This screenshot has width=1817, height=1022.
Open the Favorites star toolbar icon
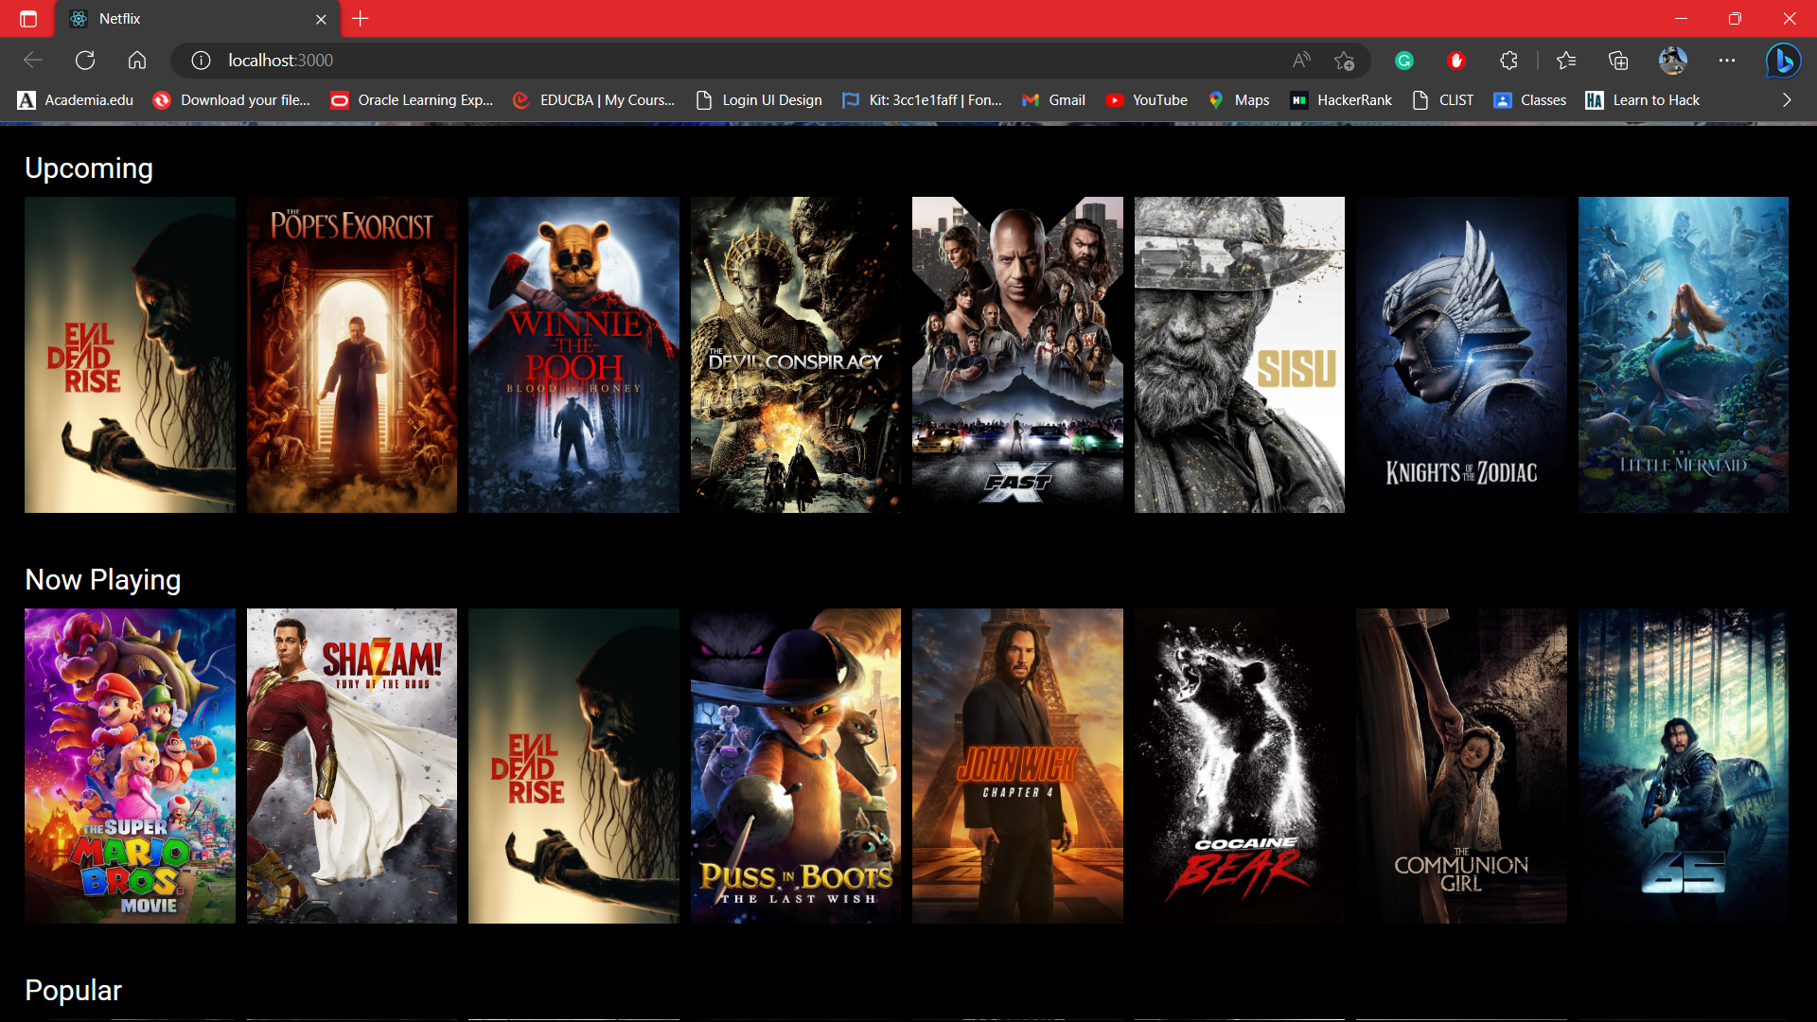click(x=1566, y=60)
